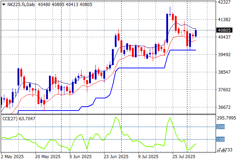The height and width of the screenshot is (161, 236).
Task: Click the OHLC values 40480 40895 40413 40805
Action: click(x=65, y=5)
